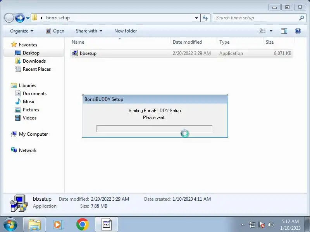This screenshot has height=232, width=310.
Task: Launch Windows Media Player from taskbar
Action: (59, 225)
